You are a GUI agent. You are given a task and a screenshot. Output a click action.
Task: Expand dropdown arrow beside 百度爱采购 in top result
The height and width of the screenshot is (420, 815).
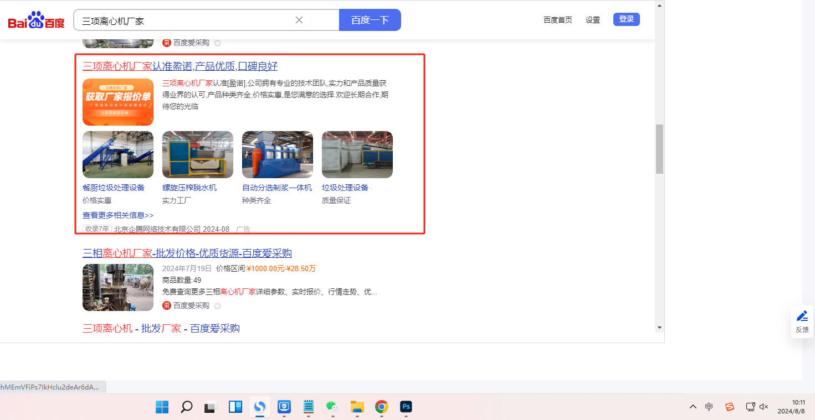coord(218,43)
